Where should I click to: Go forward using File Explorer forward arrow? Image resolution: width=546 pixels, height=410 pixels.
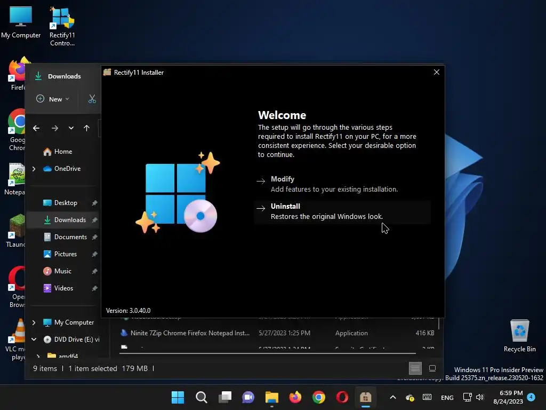click(55, 128)
